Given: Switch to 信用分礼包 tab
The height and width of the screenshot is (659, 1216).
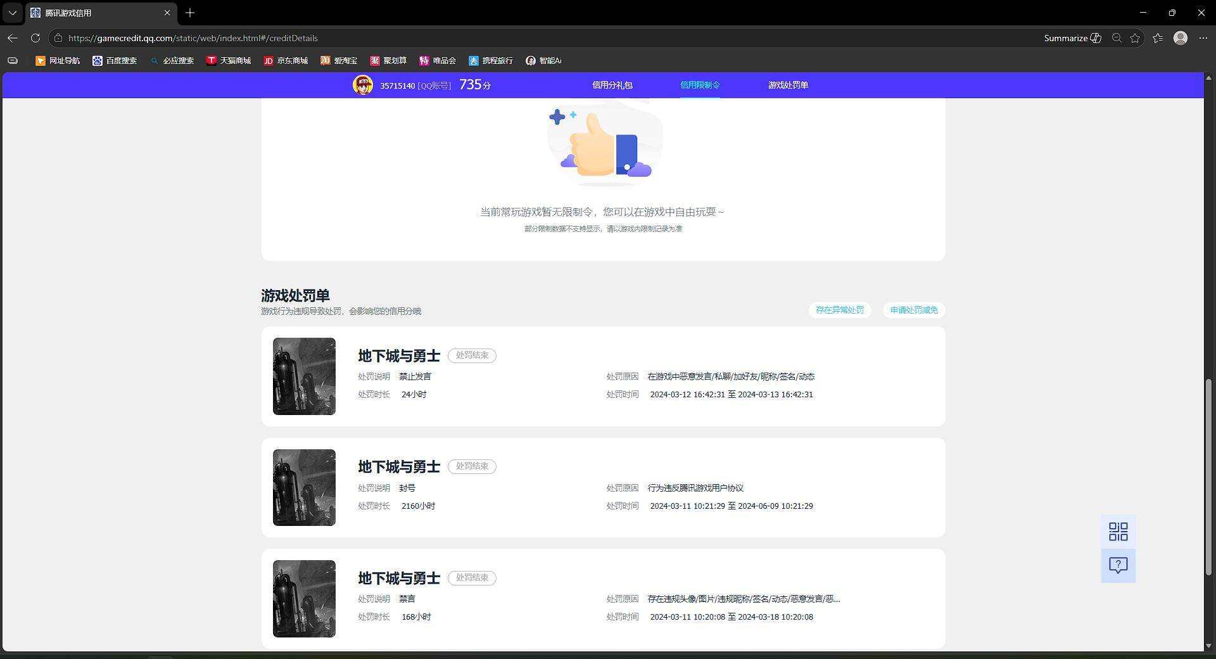Looking at the screenshot, I should click(x=612, y=85).
